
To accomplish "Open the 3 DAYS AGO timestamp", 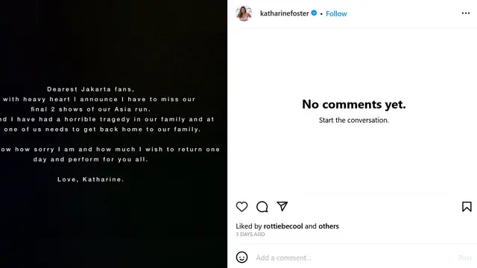I will pos(250,234).
